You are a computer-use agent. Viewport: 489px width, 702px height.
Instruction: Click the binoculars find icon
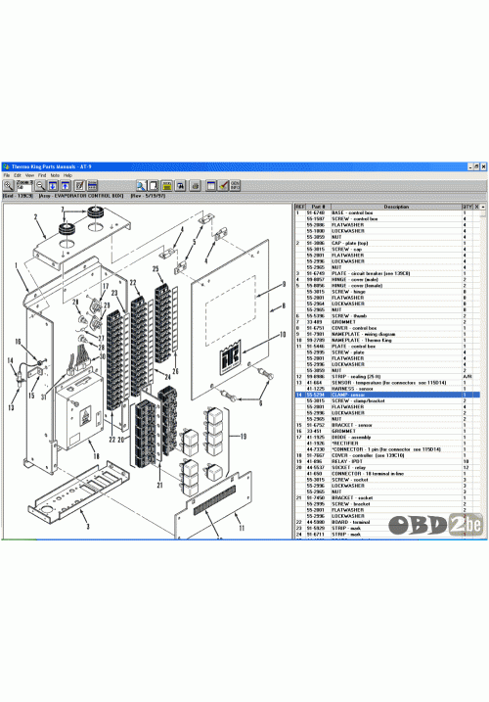click(180, 185)
